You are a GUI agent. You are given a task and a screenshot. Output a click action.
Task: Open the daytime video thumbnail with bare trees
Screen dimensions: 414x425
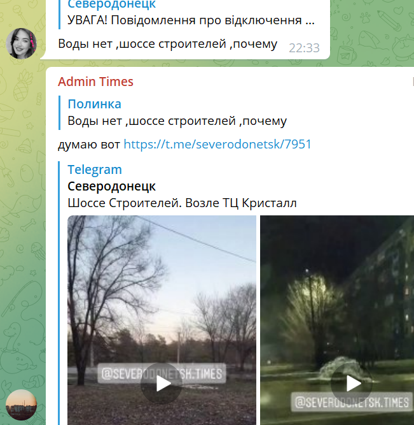tap(162, 320)
